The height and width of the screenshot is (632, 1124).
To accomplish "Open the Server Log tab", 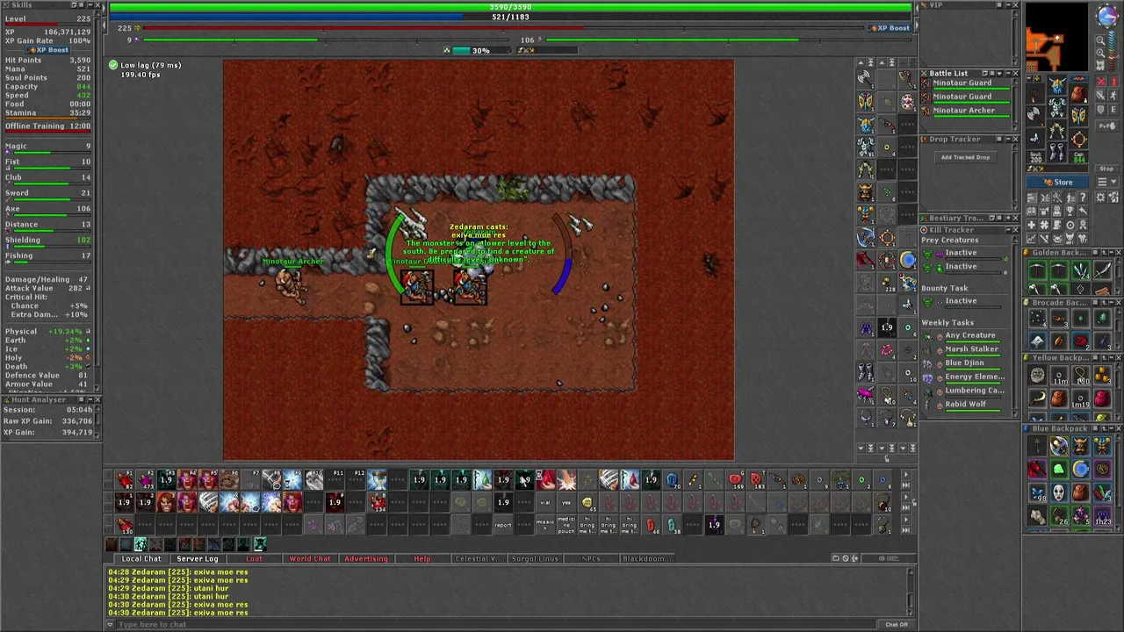I will pos(198,558).
